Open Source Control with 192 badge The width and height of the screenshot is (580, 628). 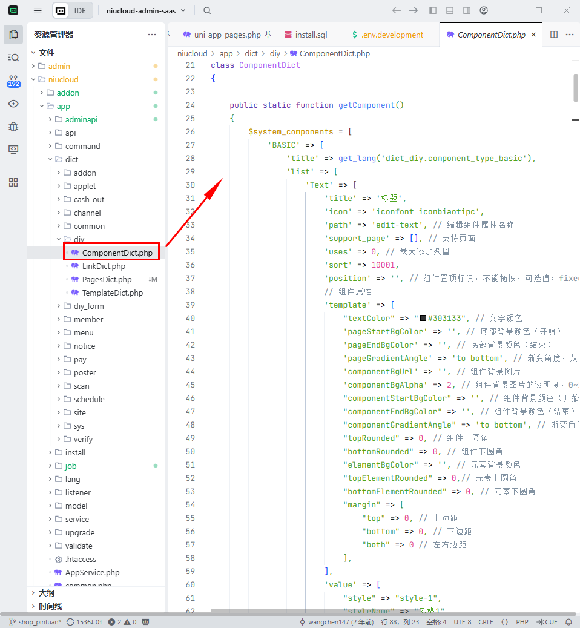tap(13, 81)
